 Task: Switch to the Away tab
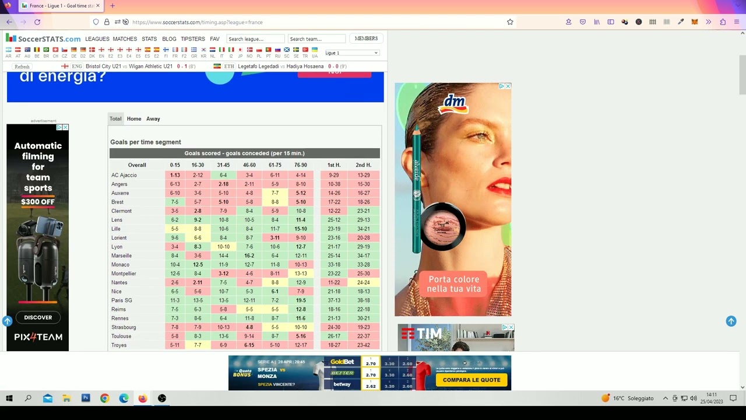pos(153,119)
